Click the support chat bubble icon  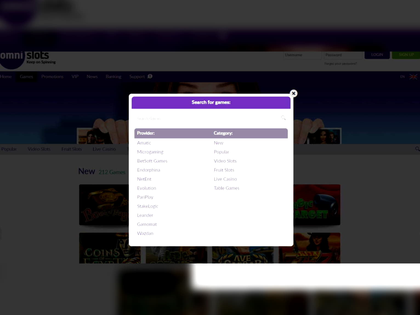[150, 76]
